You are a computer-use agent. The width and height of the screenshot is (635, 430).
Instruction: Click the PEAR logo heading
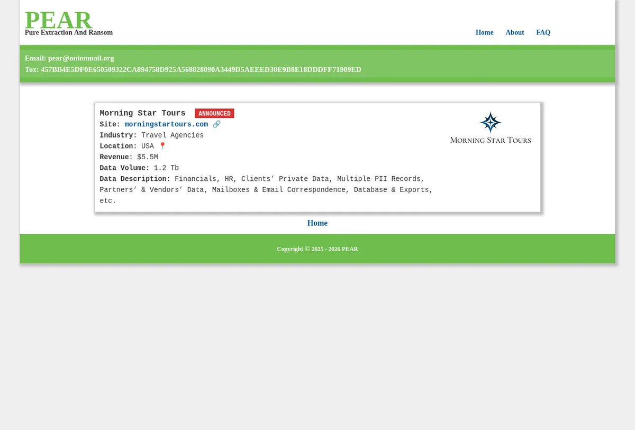click(59, 20)
